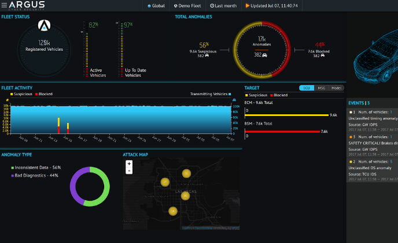Toggle Blocked legend in Fleet Activity
The image size is (398, 243).
(x=44, y=94)
